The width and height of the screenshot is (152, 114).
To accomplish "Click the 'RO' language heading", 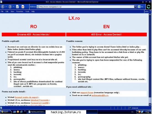I will [33, 27].
